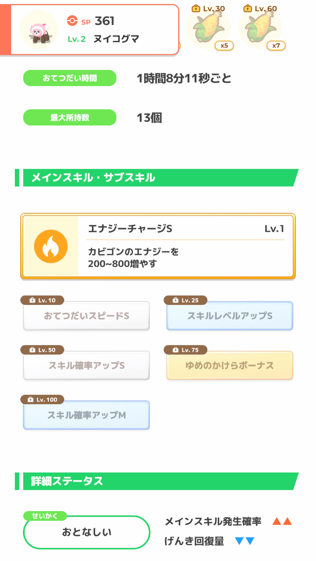Screen dimensions: 316x561
Task: Open the エナジーチャージS main skill card
Action: coord(185,246)
